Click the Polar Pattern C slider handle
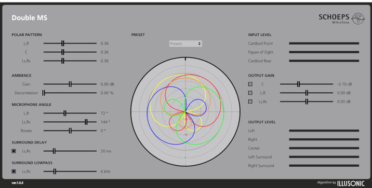 (63, 52)
